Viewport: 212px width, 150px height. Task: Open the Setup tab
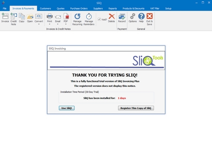click(x=168, y=8)
